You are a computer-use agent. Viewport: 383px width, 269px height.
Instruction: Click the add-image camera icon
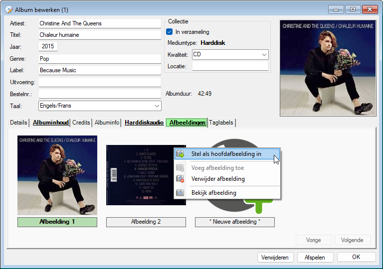pyautogui.click(x=180, y=168)
